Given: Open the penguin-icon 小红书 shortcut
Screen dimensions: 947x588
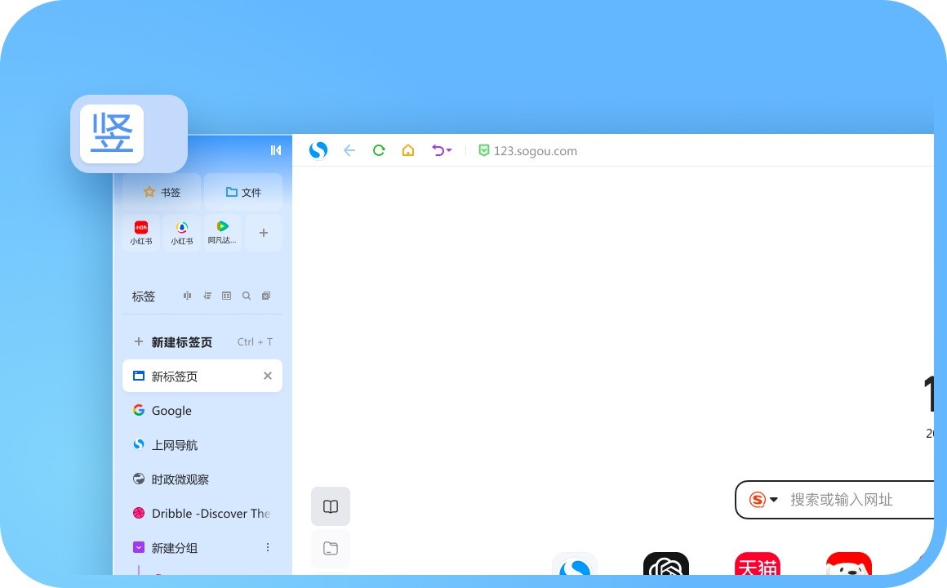Looking at the screenshot, I should coord(182,233).
